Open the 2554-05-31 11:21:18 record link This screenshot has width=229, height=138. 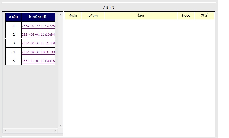click(x=38, y=43)
